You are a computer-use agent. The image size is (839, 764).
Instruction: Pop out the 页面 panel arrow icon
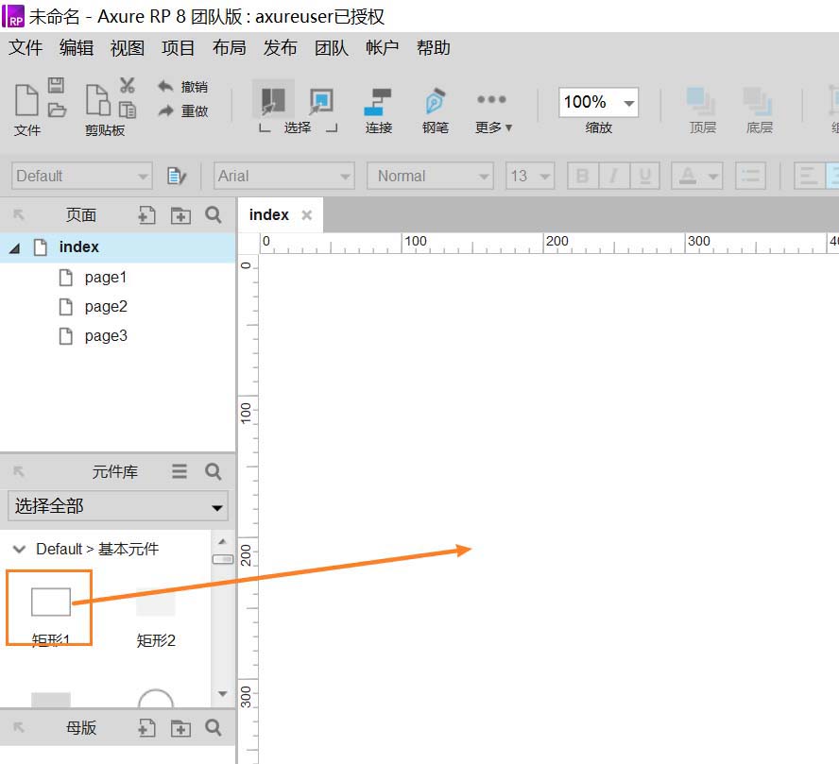pos(19,214)
